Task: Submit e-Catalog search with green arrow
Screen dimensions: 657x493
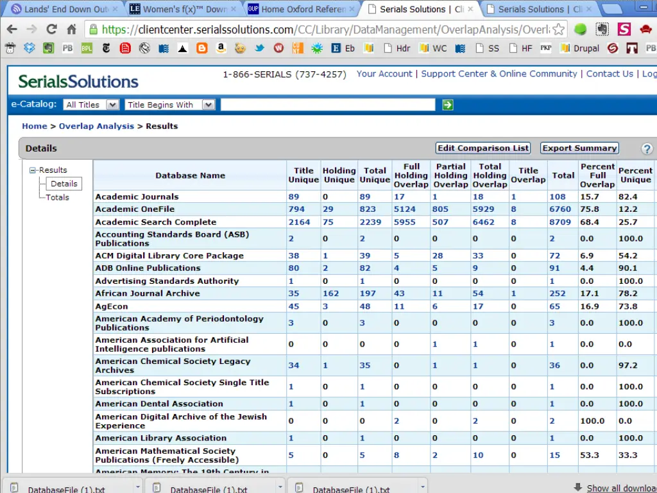Action: (x=447, y=105)
